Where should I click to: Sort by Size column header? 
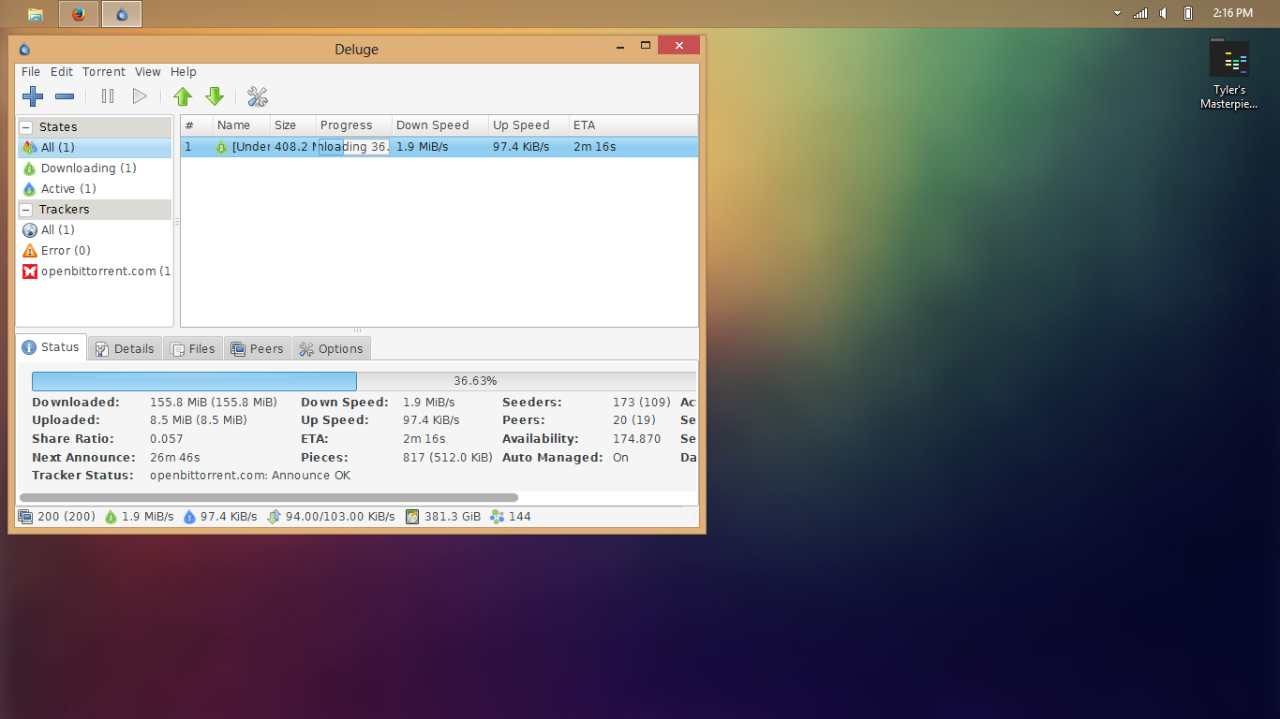(293, 125)
